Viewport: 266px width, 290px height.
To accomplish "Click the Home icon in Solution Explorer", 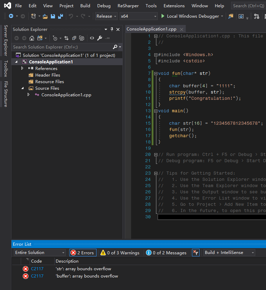I will [32, 38].
